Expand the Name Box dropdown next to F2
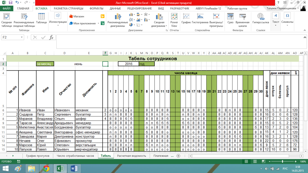 22,37
